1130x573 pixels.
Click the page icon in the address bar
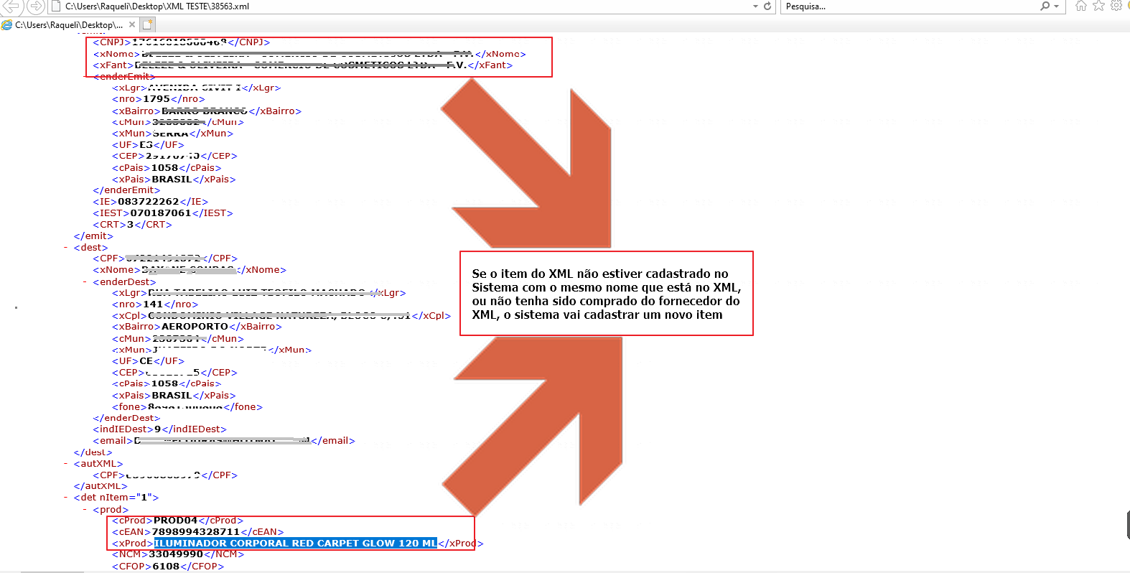(56, 6)
